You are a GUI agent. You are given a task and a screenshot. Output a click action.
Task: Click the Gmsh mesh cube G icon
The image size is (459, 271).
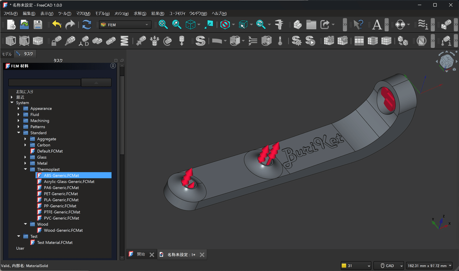[342, 40]
